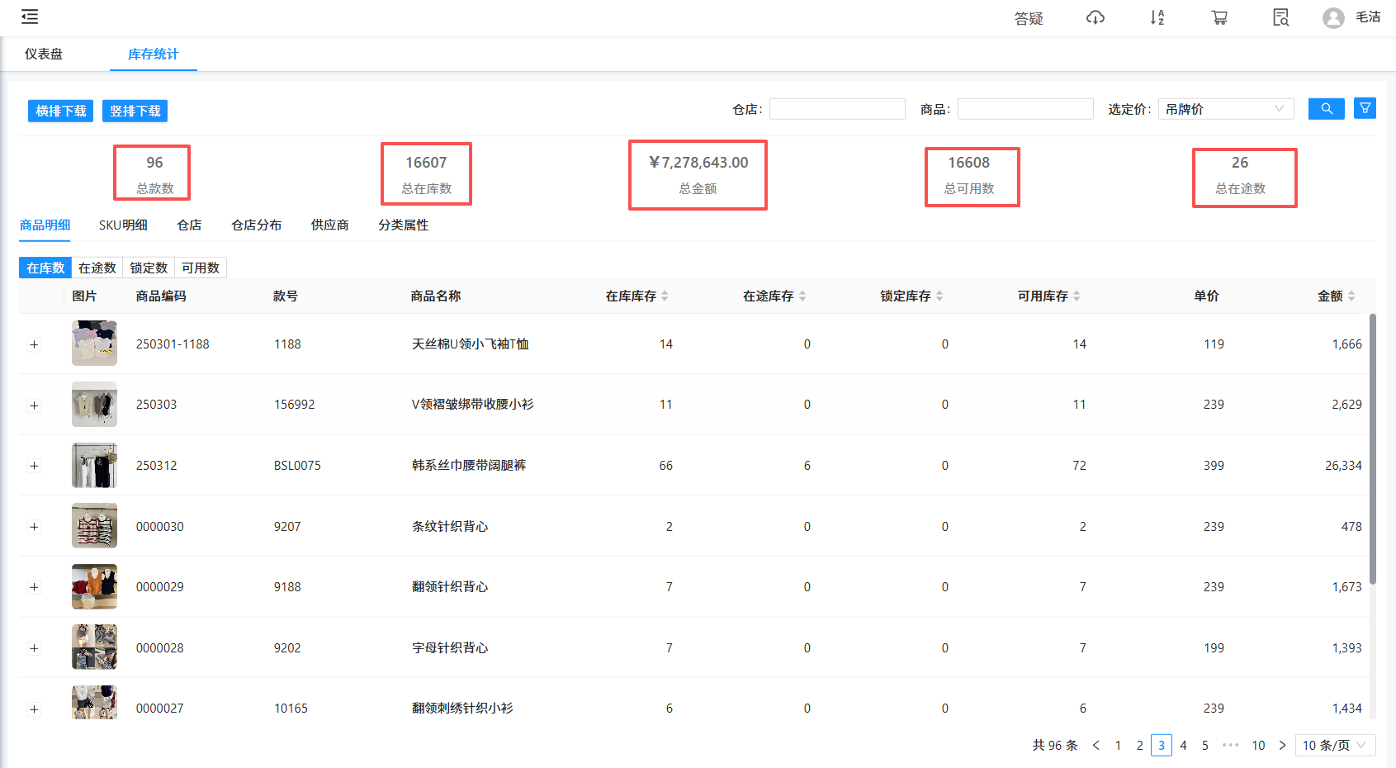Image resolution: width=1396 pixels, height=768 pixels.
Task: Click the 横排下载 button
Action: click(x=61, y=111)
